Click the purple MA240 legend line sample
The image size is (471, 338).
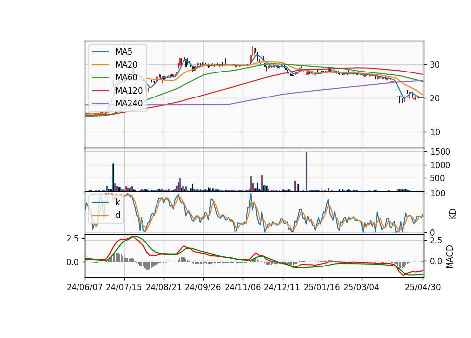pyautogui.click(x=100, y=103)
